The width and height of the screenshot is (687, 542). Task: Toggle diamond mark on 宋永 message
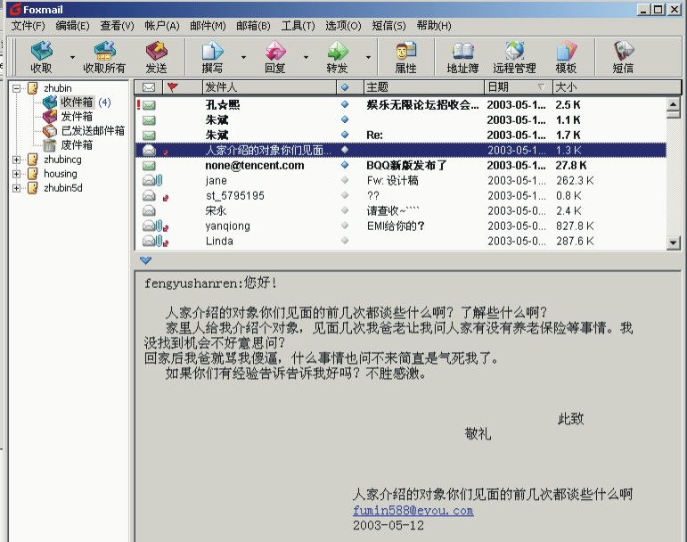345,210
